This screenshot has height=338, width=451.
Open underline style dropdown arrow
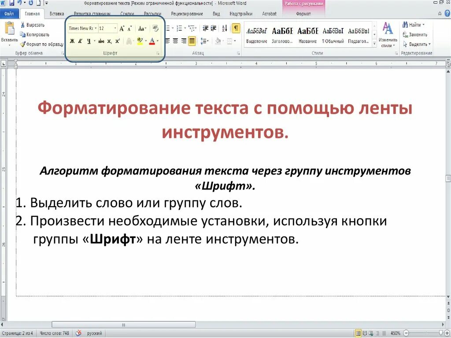[95, 41]
